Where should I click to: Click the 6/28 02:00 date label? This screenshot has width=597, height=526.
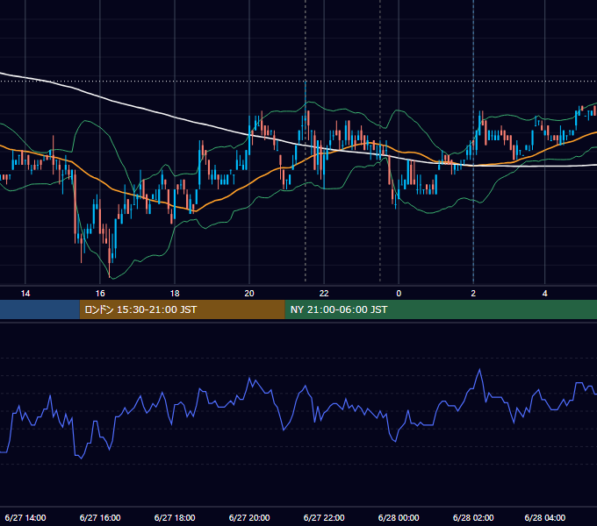(473, 517)
